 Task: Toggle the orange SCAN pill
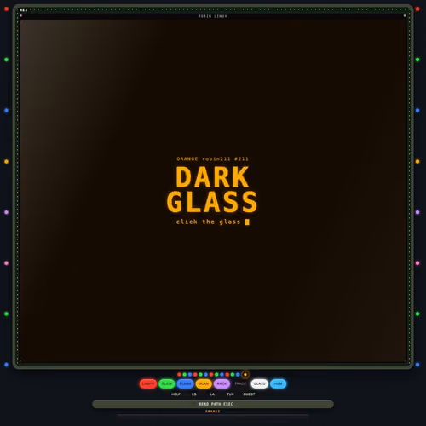(x=204, y=383)
